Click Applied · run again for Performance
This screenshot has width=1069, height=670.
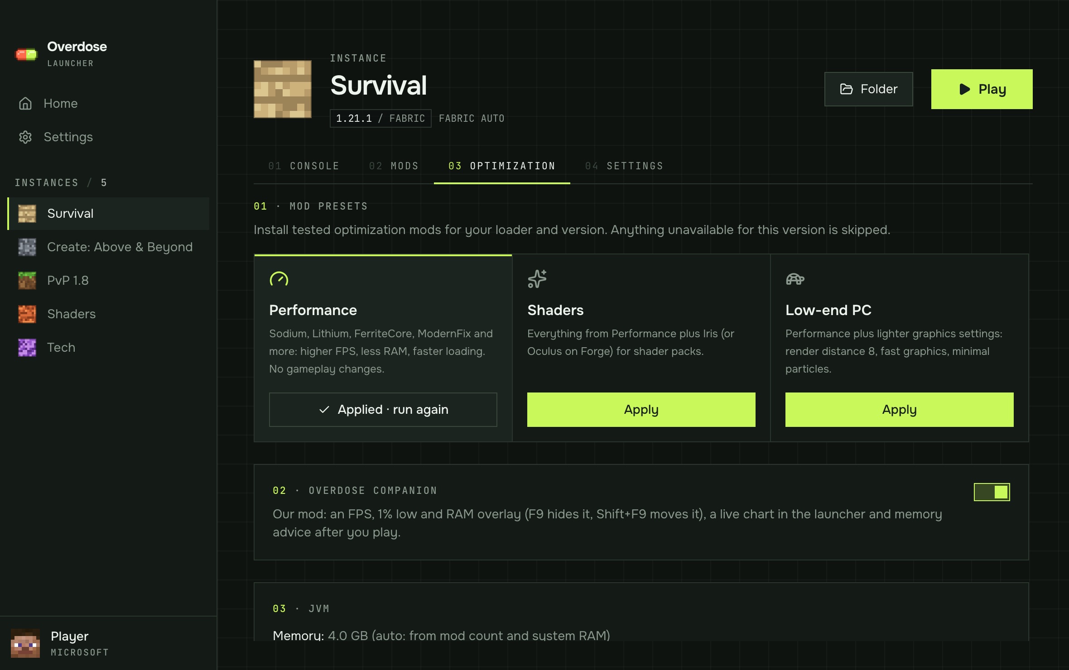(383, 410)
